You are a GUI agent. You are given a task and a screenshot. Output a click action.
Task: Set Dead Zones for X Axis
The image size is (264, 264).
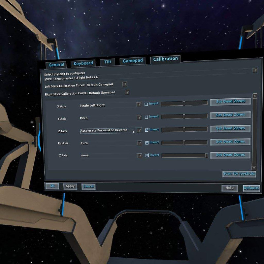pos(230,102)
